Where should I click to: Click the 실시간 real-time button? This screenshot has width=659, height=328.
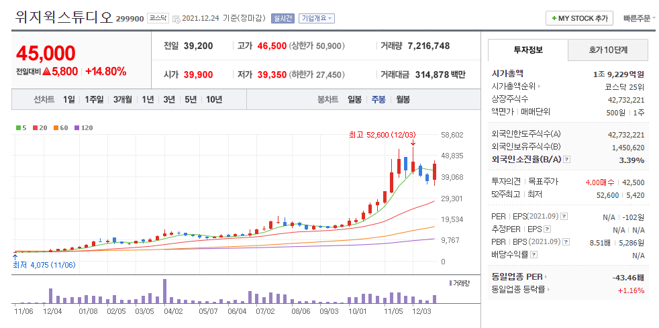click(283, 18)
